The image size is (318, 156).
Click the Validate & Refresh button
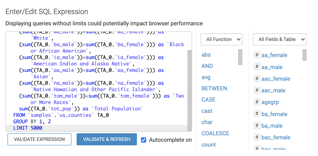click(106, 139)
